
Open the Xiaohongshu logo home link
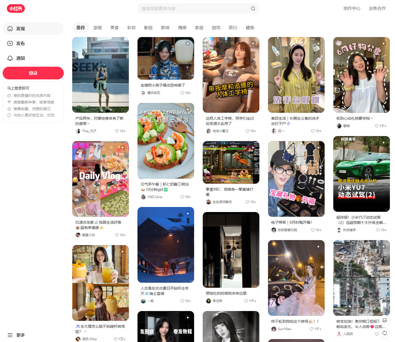(x=16, y=8)
